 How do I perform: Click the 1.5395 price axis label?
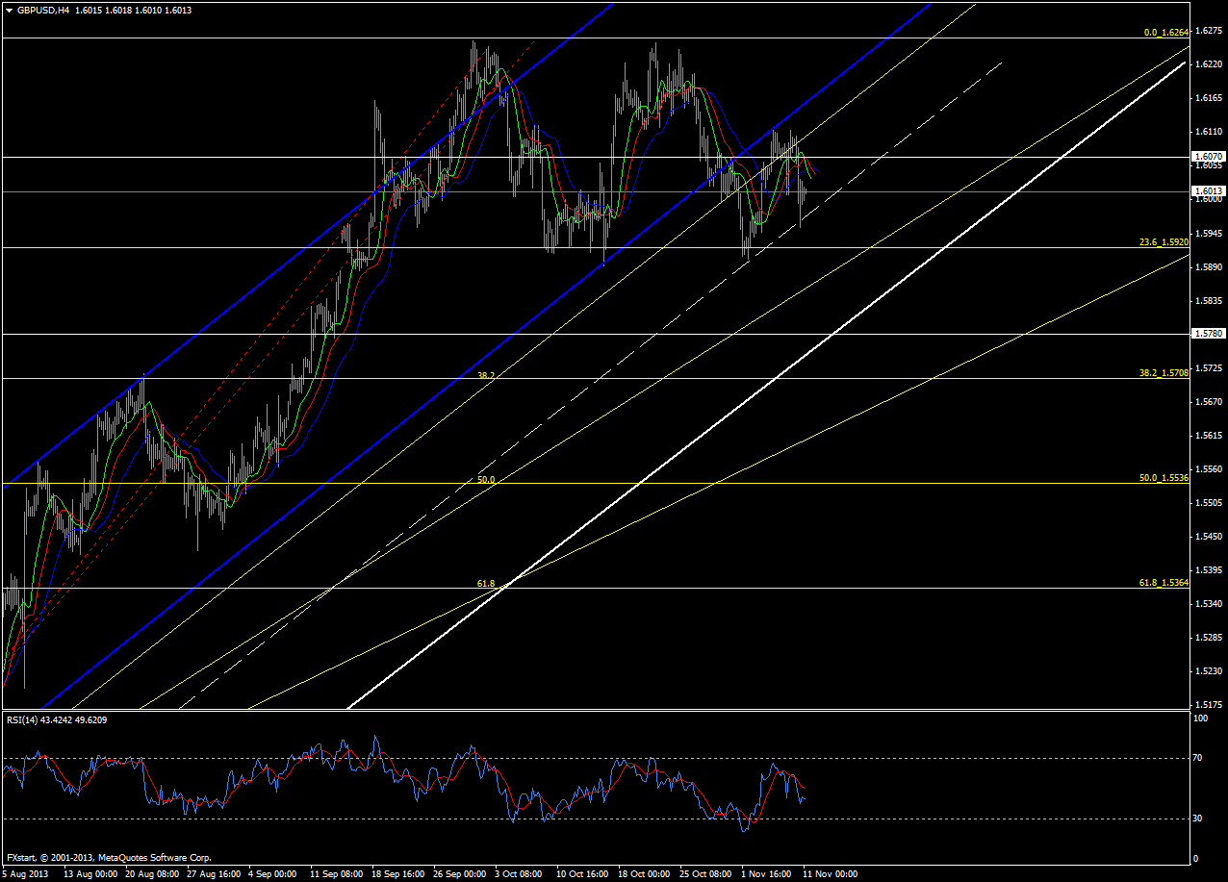[1210, 570]
